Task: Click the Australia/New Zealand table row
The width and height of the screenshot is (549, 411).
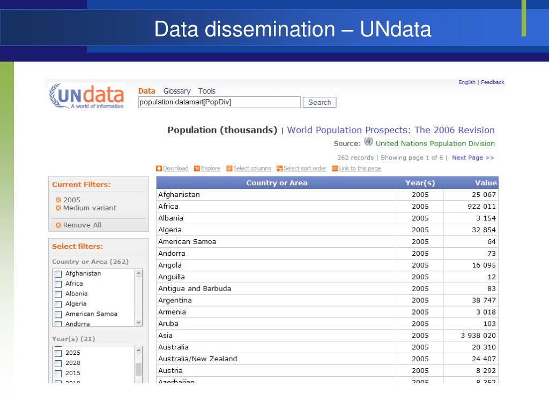Action: pyautogui.click(x=328, y=359)
